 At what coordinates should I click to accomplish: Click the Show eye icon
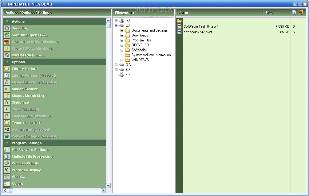point(7,109)
